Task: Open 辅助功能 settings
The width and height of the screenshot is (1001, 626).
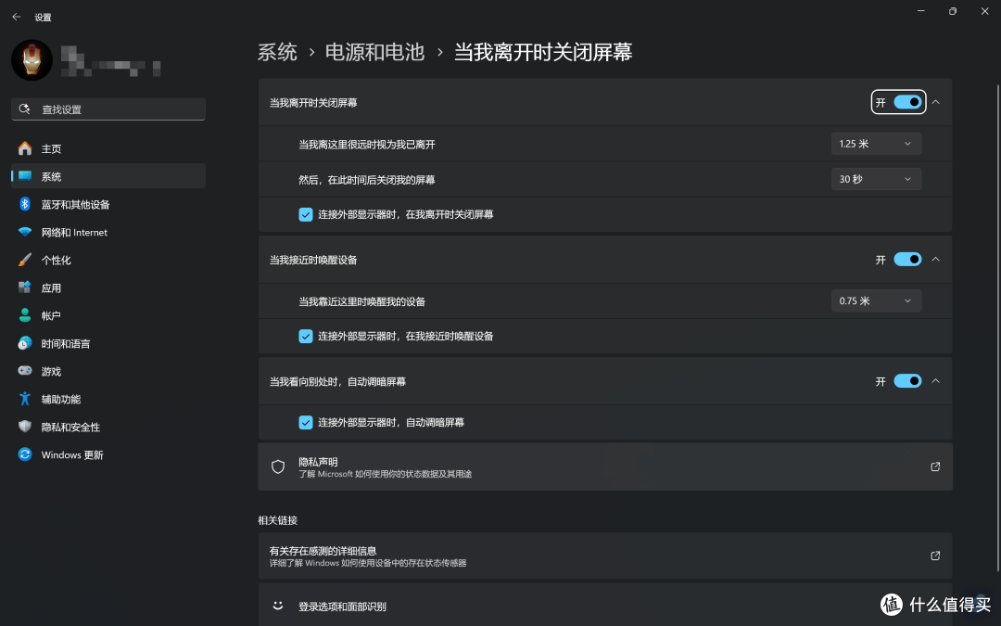Action: click(108, 399)
